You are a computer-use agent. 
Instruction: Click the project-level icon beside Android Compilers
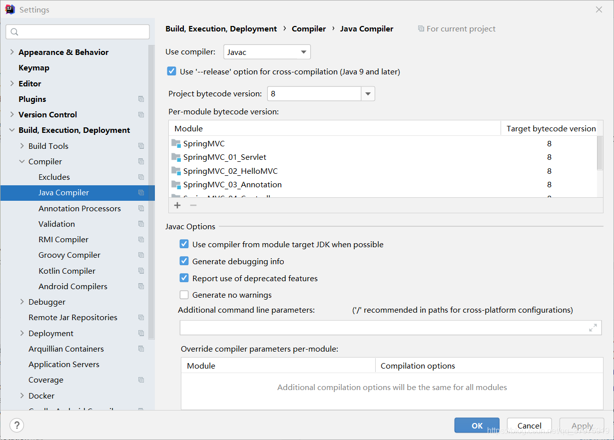[x=141, y=286]
